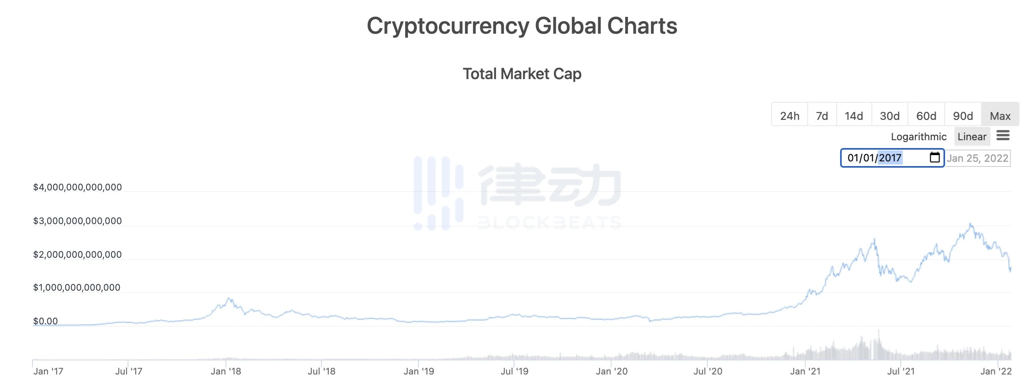1035x387 pixels.
Task: Open the chart hamburger menu icon
Action: pos(1003,136)
